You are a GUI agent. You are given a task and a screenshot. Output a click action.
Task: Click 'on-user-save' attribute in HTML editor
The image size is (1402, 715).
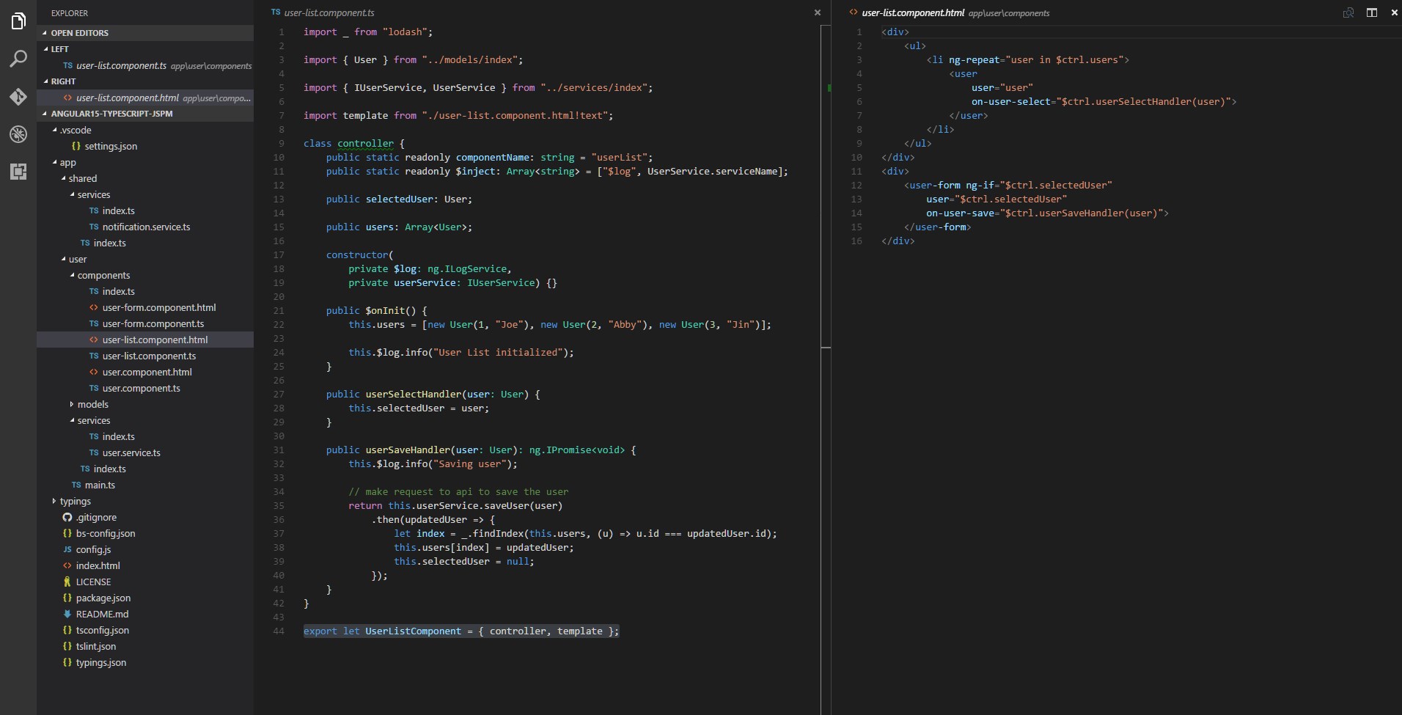[960, 213]
